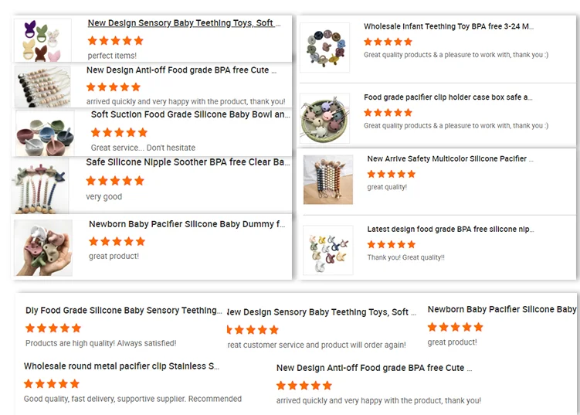Click star rating under Diy Food Grade Silicone title
580x415 pixels.
[x=53, y=328]
